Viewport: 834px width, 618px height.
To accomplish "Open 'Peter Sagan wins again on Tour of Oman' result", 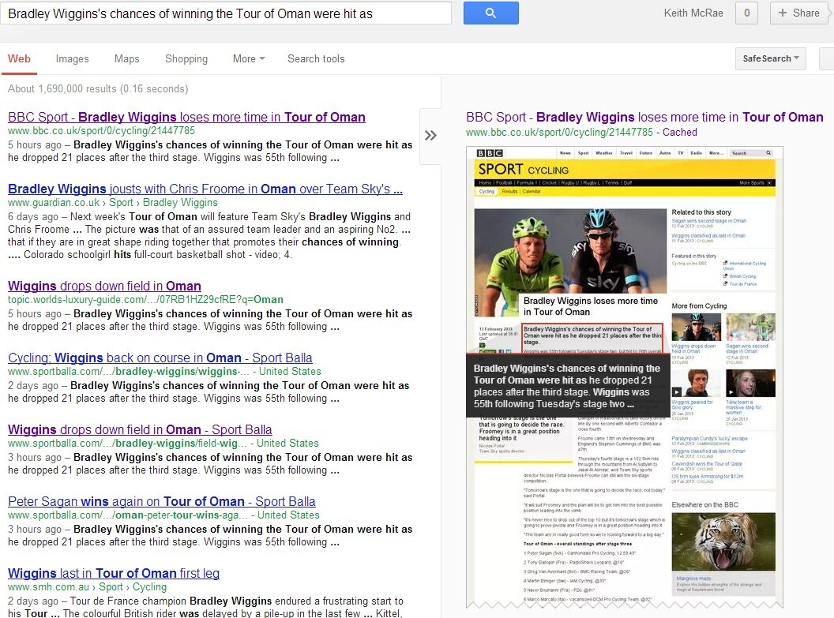I will 162,501.
